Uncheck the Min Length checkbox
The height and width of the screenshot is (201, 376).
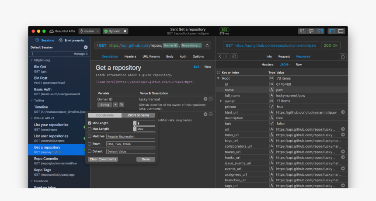(90, 123)
